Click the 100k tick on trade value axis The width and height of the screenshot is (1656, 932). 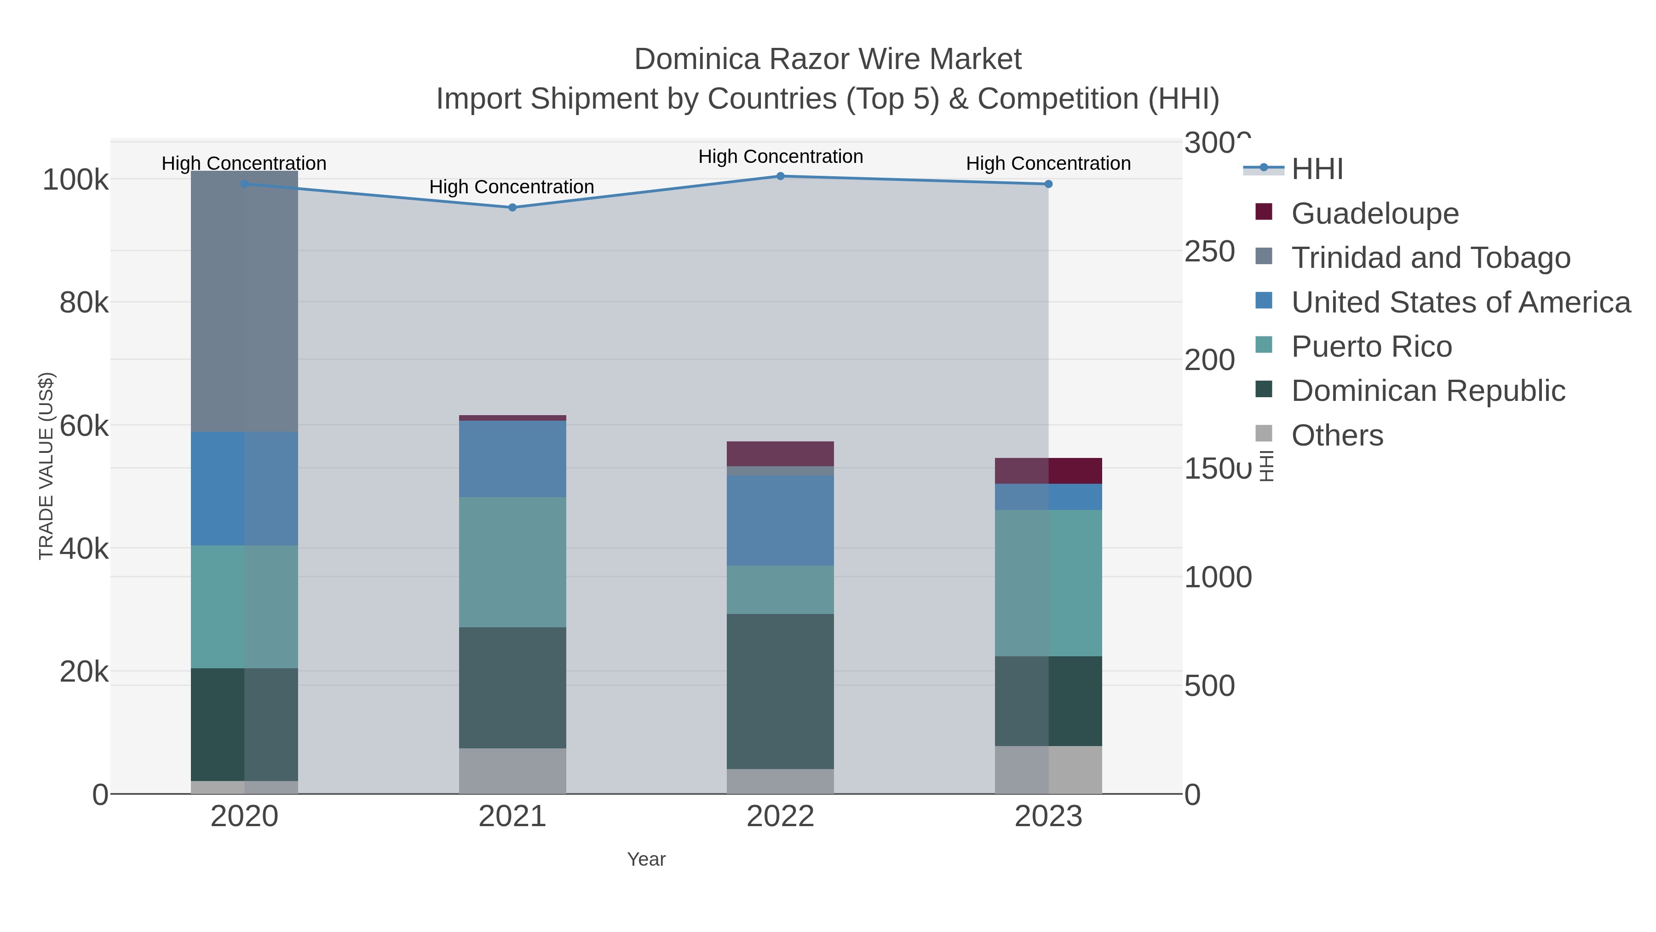click(75, 180)
